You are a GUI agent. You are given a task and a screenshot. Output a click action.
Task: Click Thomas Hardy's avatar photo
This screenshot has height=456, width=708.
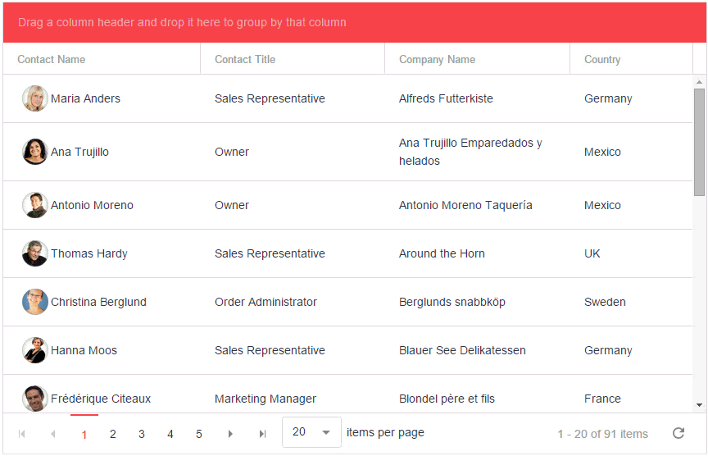(x=35, y=253)
